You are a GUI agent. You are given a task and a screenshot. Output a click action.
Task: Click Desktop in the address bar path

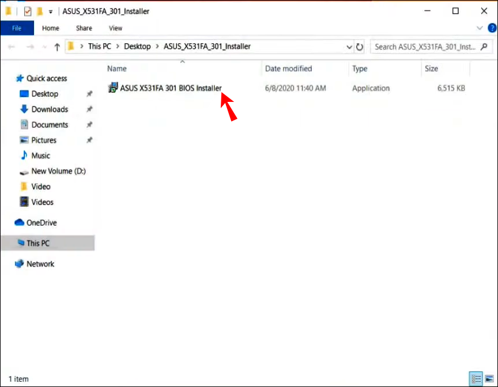(137, 47)
